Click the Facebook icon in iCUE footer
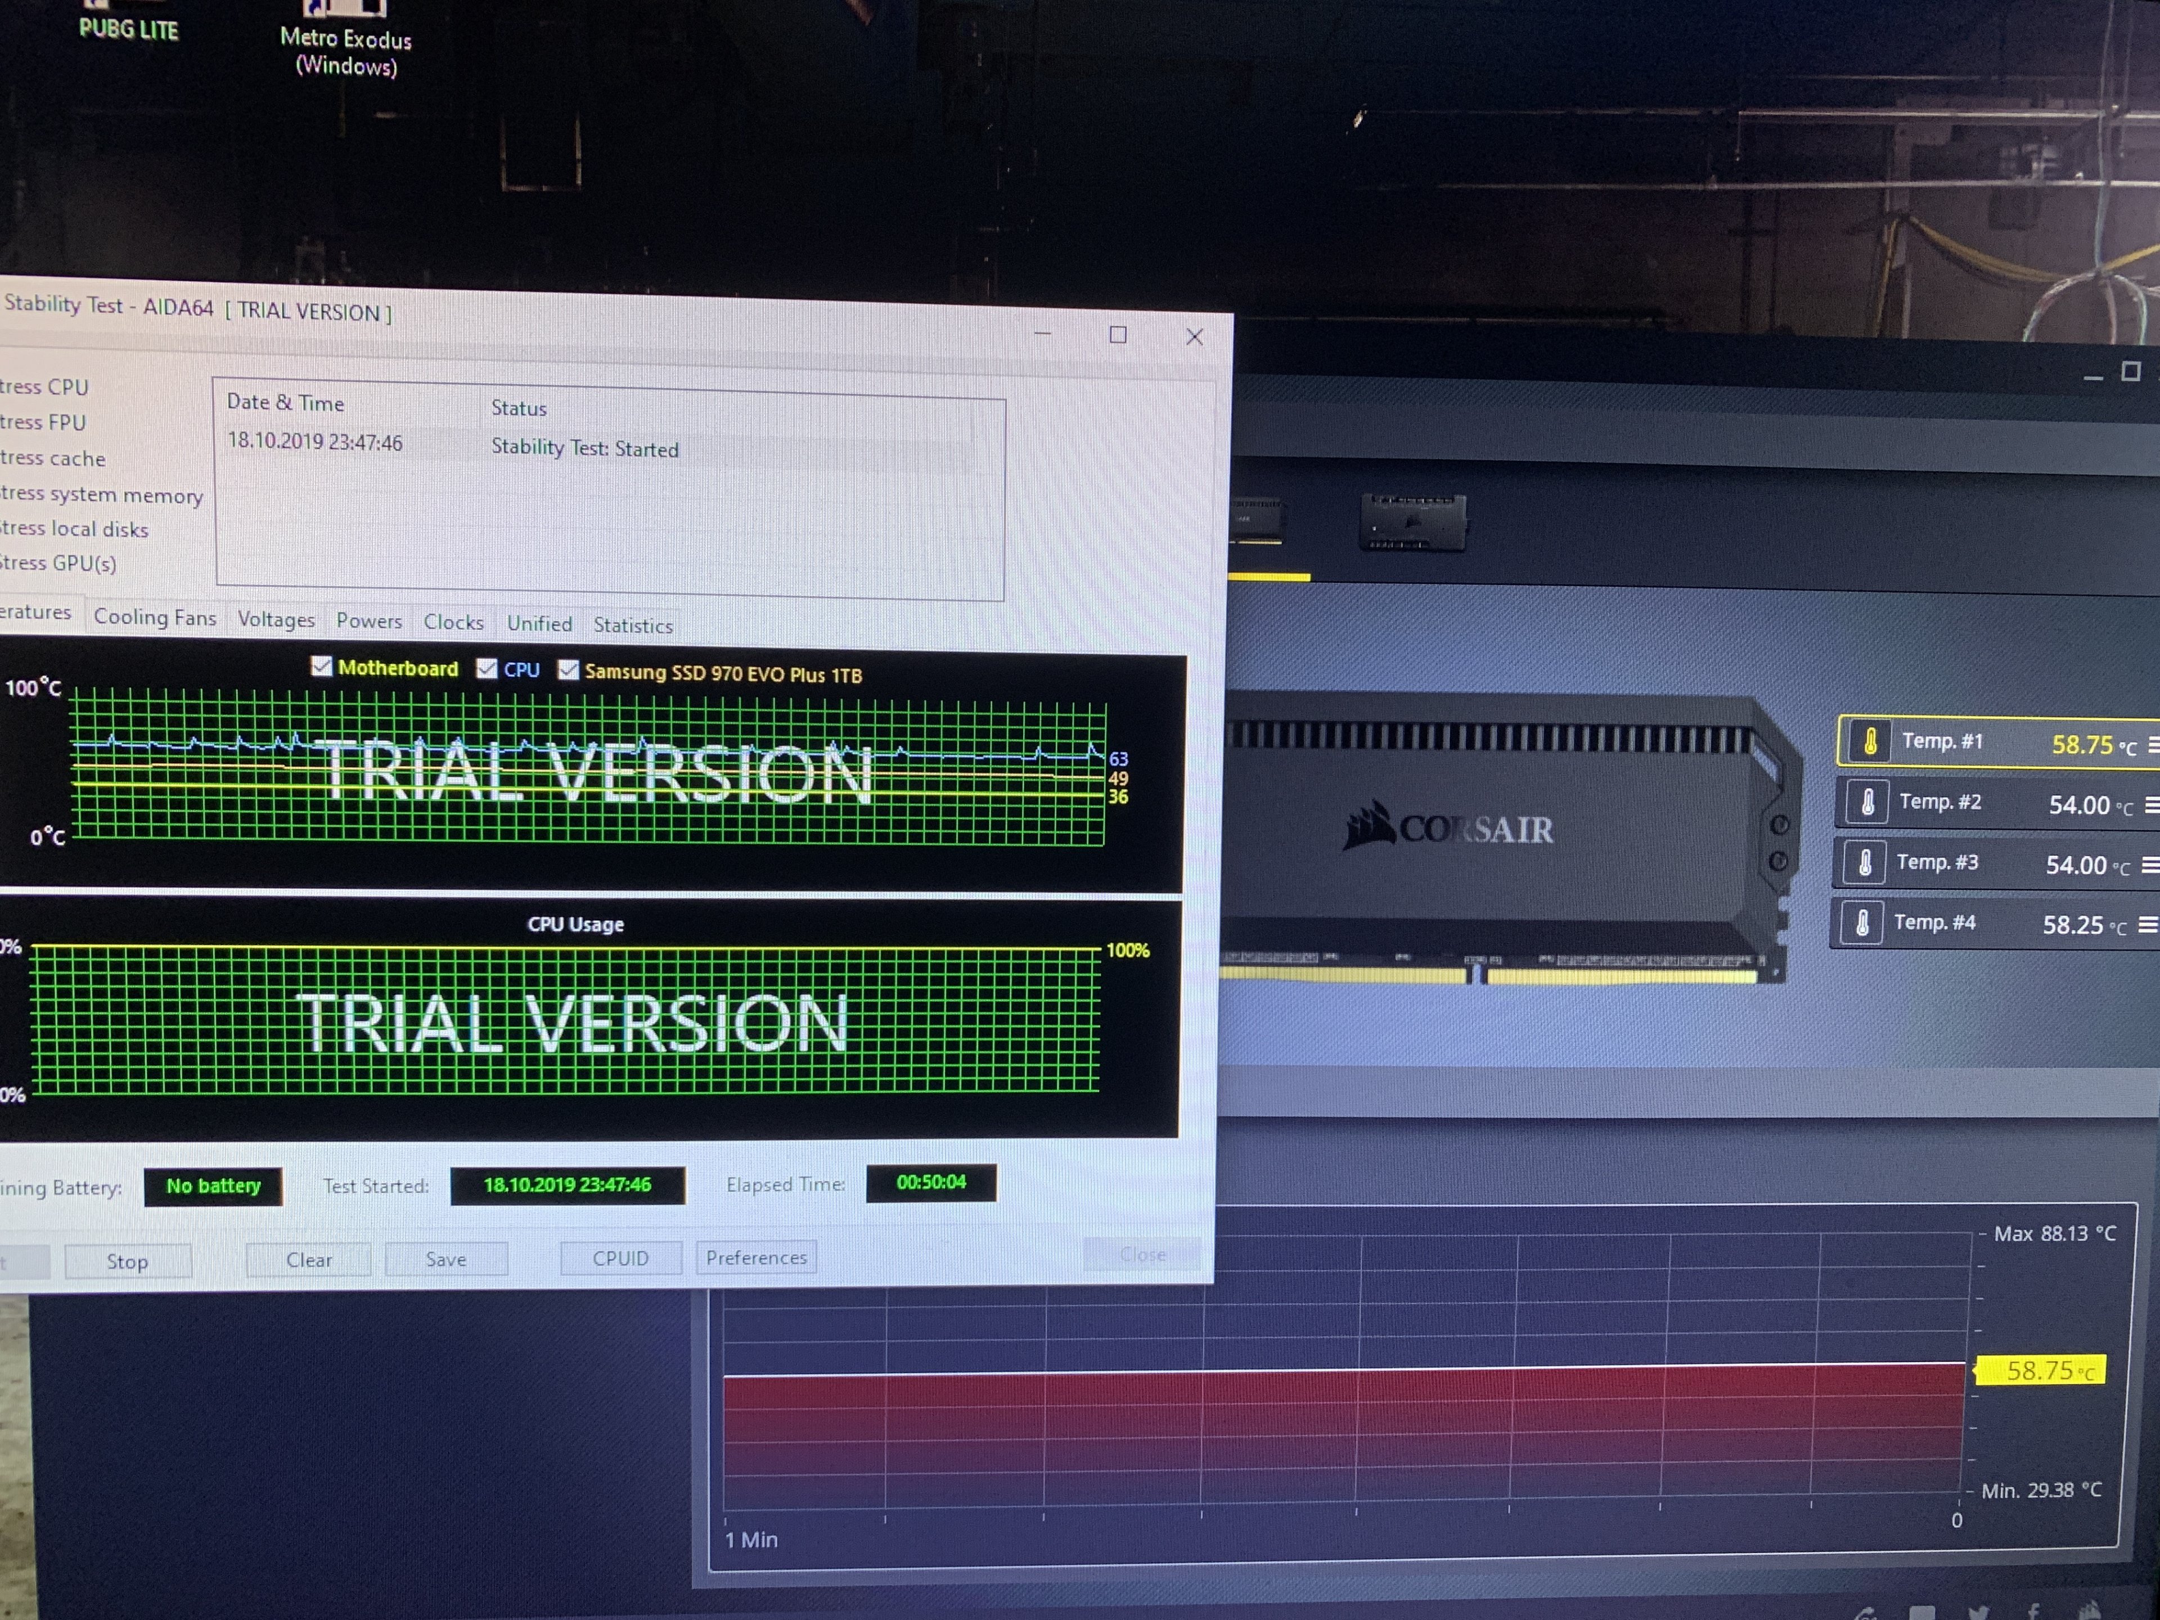This screenshot has height=1620, width=2160. pos(2034,1612)
